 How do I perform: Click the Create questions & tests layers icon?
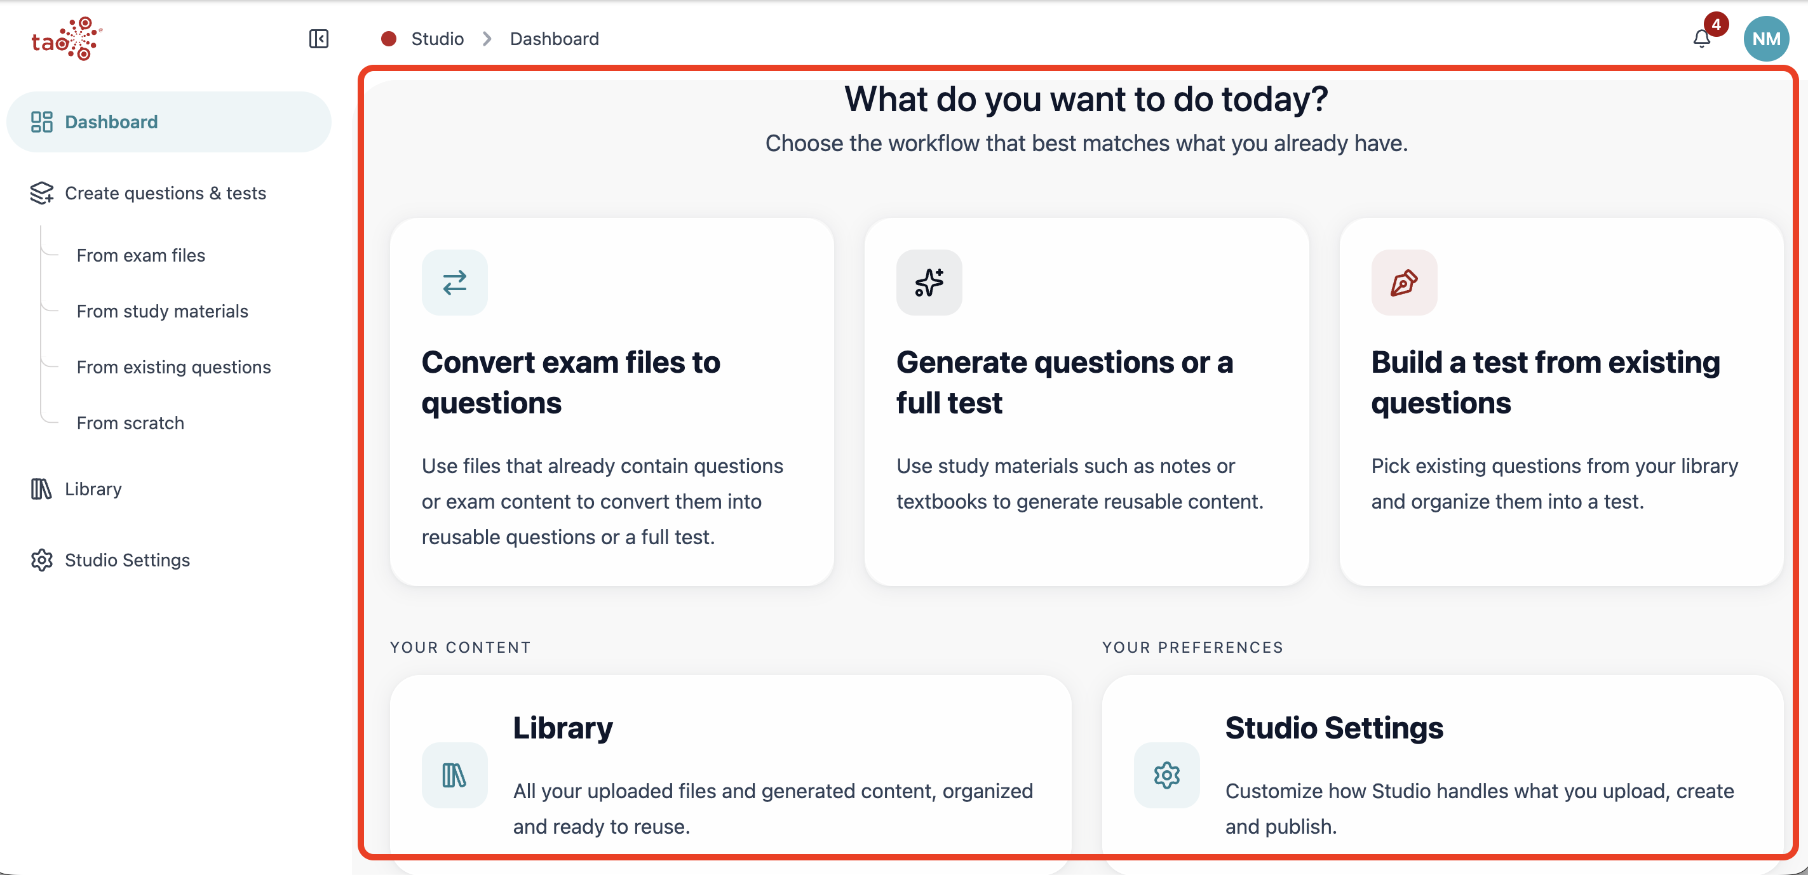coord(42,193)
